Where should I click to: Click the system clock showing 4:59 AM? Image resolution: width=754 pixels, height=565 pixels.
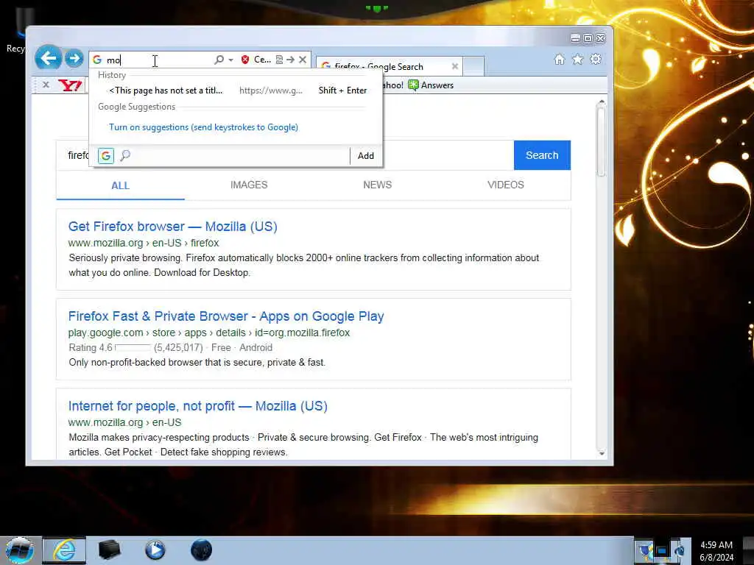click(x=716, y=551)
